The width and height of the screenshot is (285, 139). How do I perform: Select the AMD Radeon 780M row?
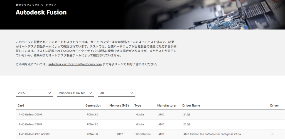(150, 124)
